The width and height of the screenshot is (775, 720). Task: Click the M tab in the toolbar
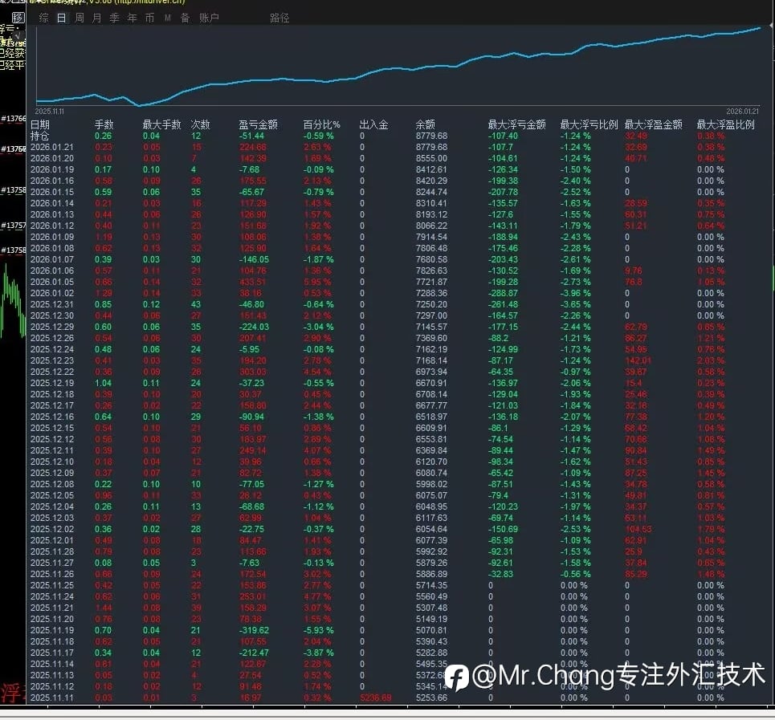click(x=168, y=18)
